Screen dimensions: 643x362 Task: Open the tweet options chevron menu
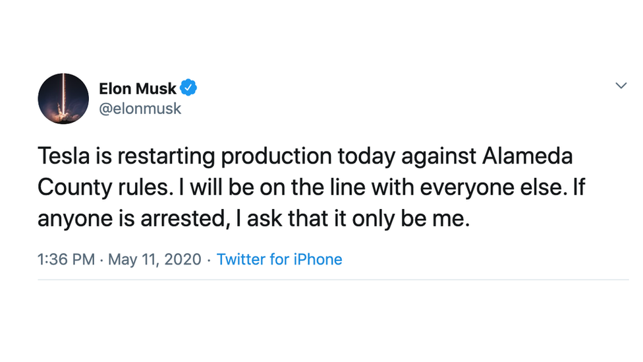pyautogui.click(x=621, y=86)
